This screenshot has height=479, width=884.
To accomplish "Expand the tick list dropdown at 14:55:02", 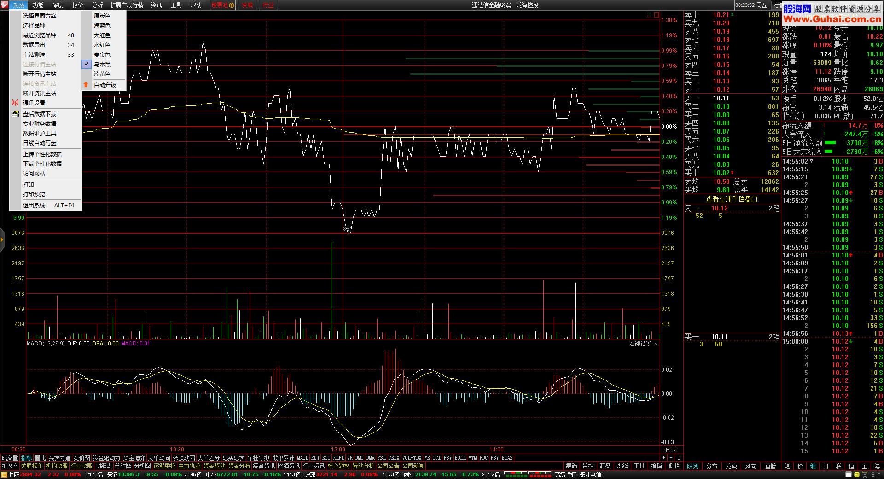I will [812, 161].
